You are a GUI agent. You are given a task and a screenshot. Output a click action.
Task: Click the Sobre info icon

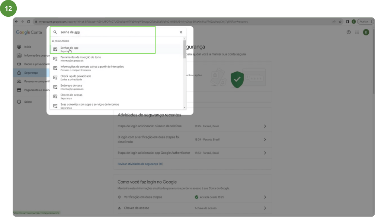pos(19,102)
